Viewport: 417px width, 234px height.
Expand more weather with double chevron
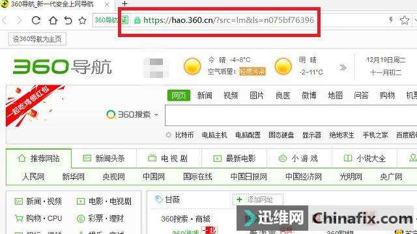(x=343, y=68)
